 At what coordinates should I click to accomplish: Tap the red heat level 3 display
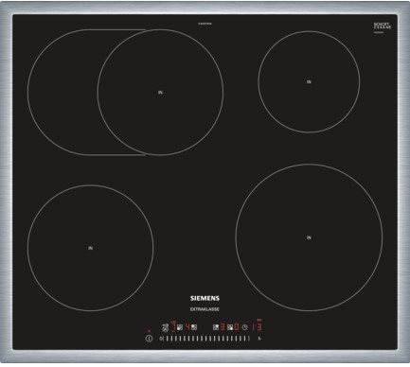click(223, 326)
